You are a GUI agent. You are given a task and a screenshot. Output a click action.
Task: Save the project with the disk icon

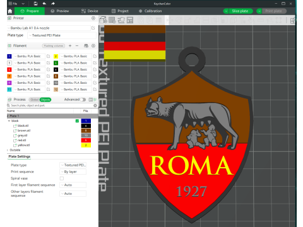pyautogui.click(x=35, y=4)
